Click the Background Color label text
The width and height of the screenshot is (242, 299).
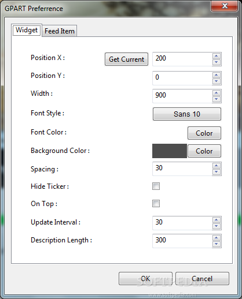pyautogui.click(x=60, y=151)
